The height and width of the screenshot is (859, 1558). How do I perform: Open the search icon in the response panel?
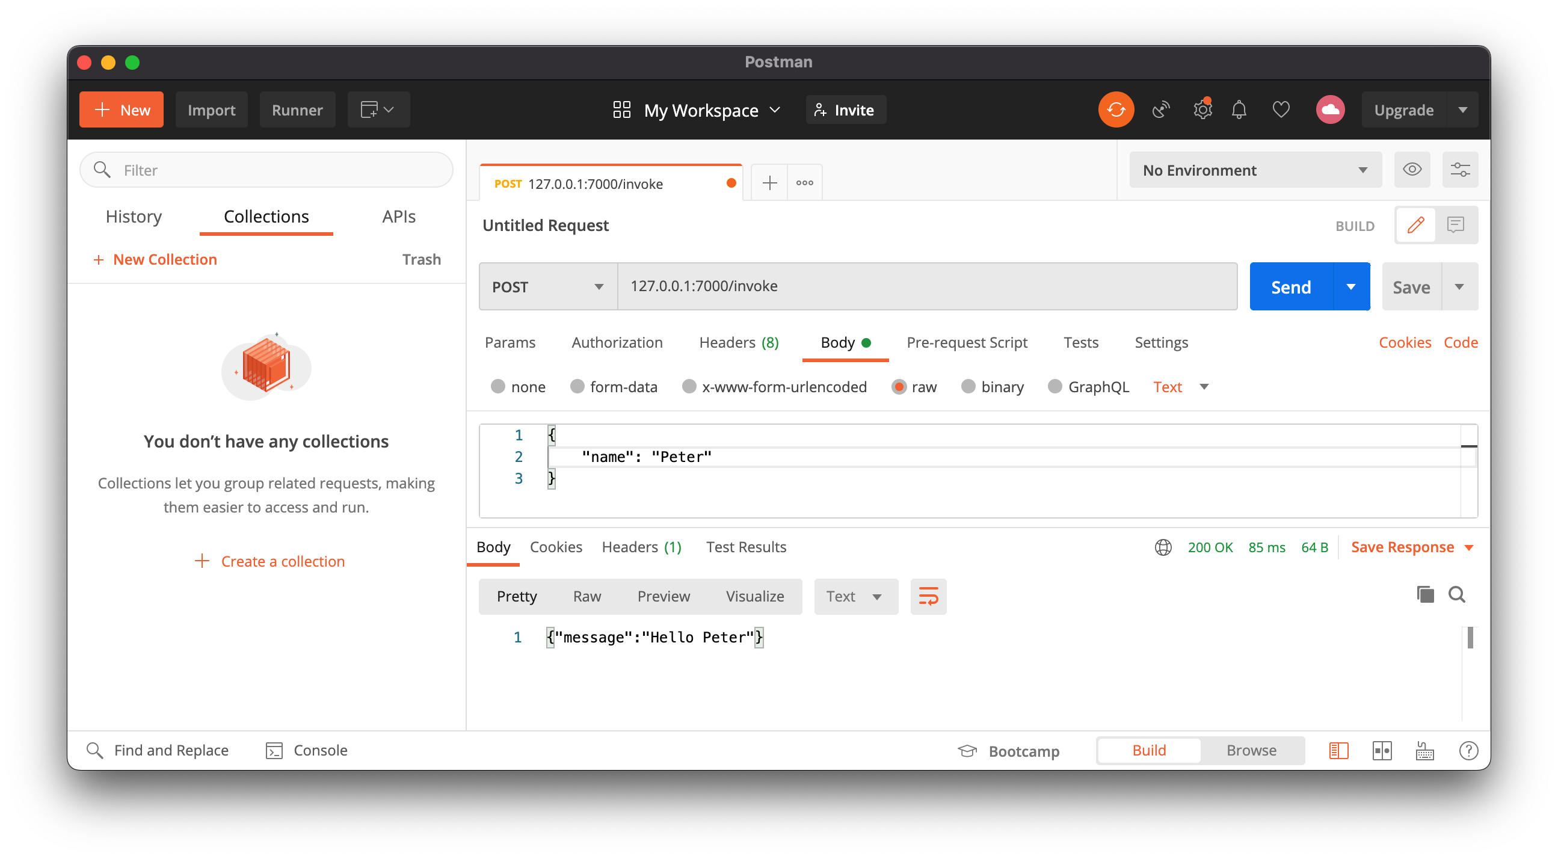[x=1456, y=595]
